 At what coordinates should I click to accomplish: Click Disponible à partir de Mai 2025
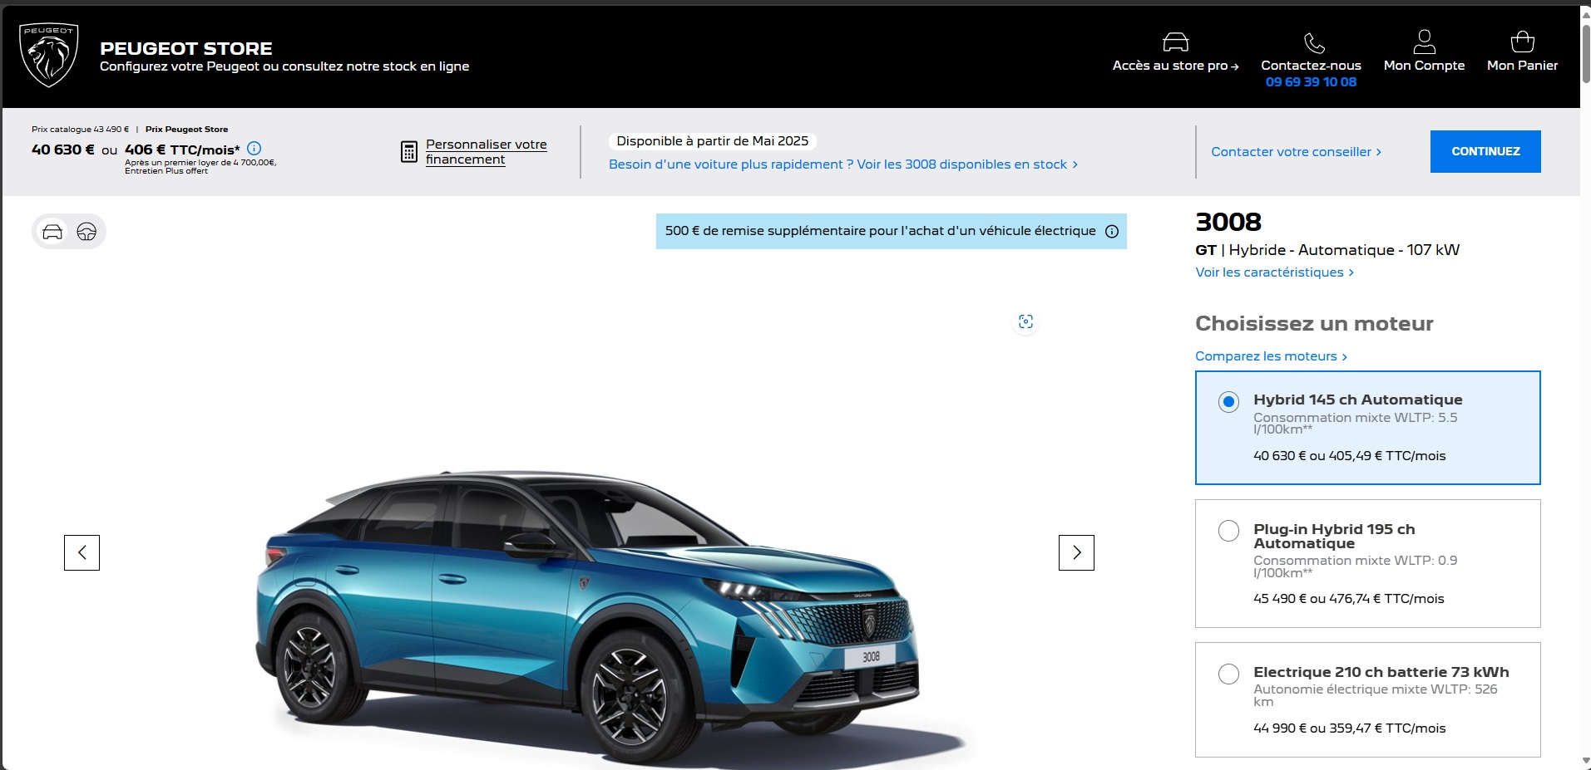click(712, 141)
